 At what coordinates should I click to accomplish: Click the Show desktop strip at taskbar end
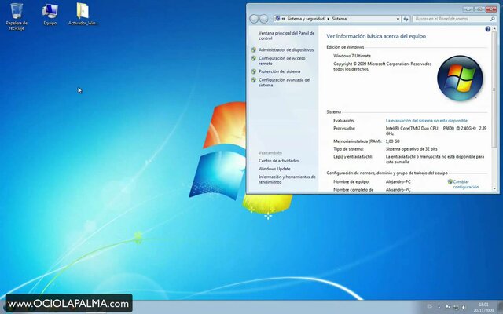coord(500,307)
